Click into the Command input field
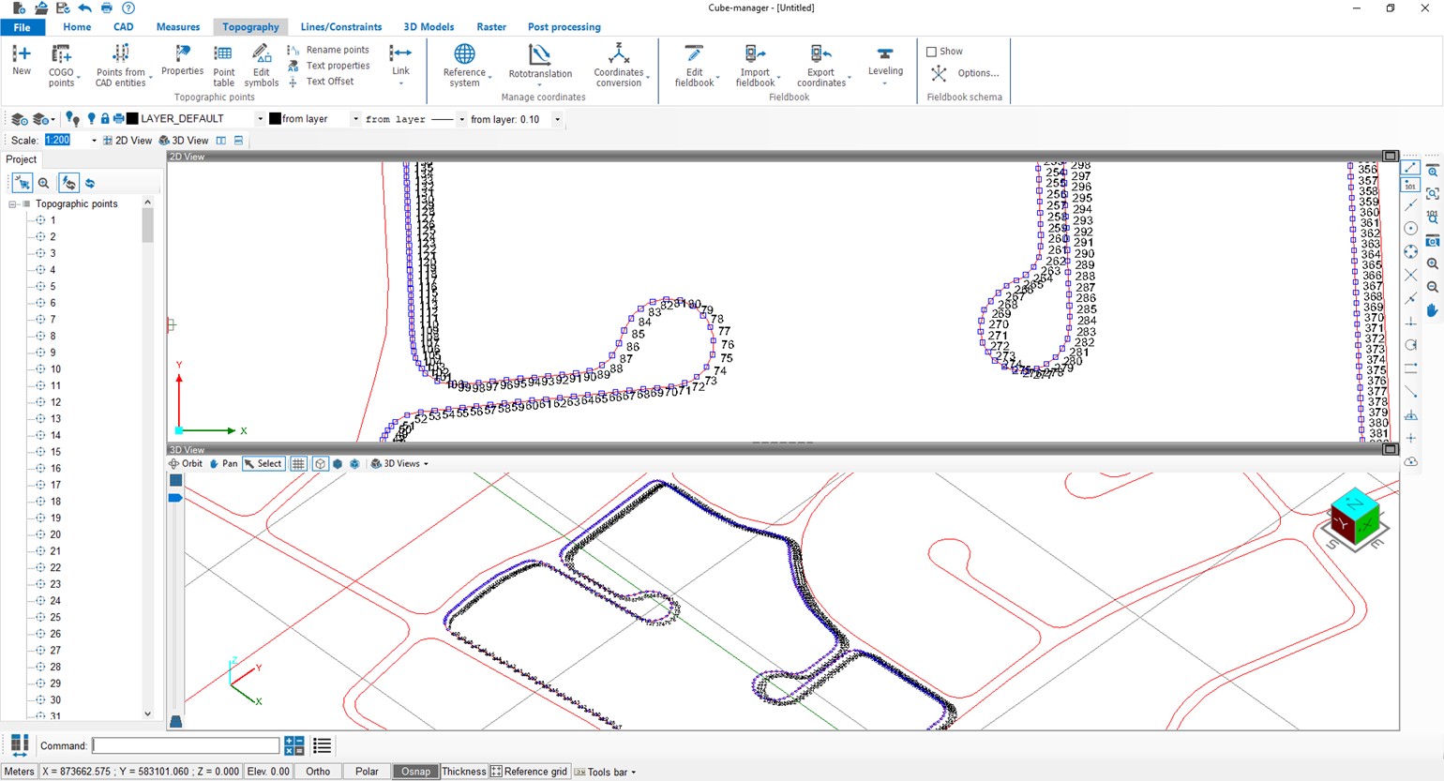 click(186, 746)
